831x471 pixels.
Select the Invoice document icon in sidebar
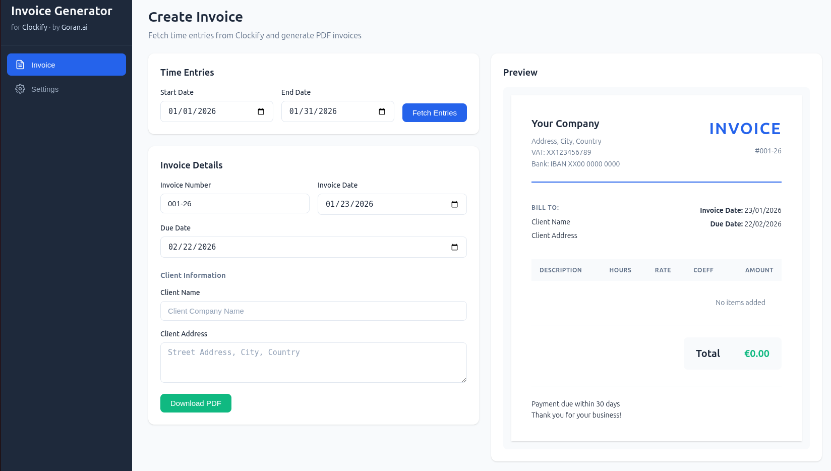(x=20, y=65)
